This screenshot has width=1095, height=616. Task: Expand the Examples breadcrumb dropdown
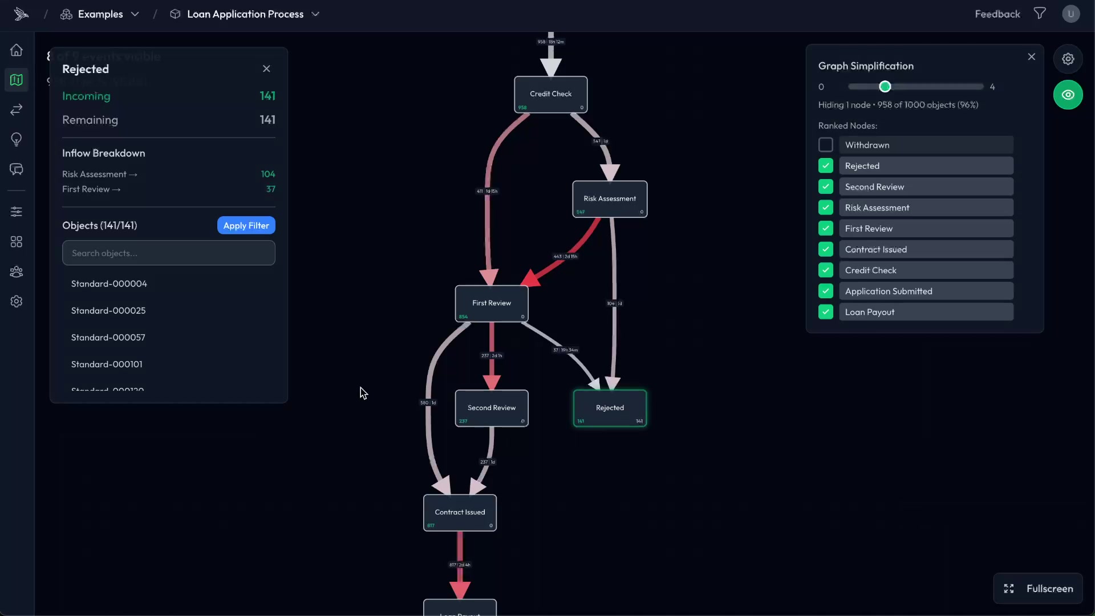coord(135,14)
